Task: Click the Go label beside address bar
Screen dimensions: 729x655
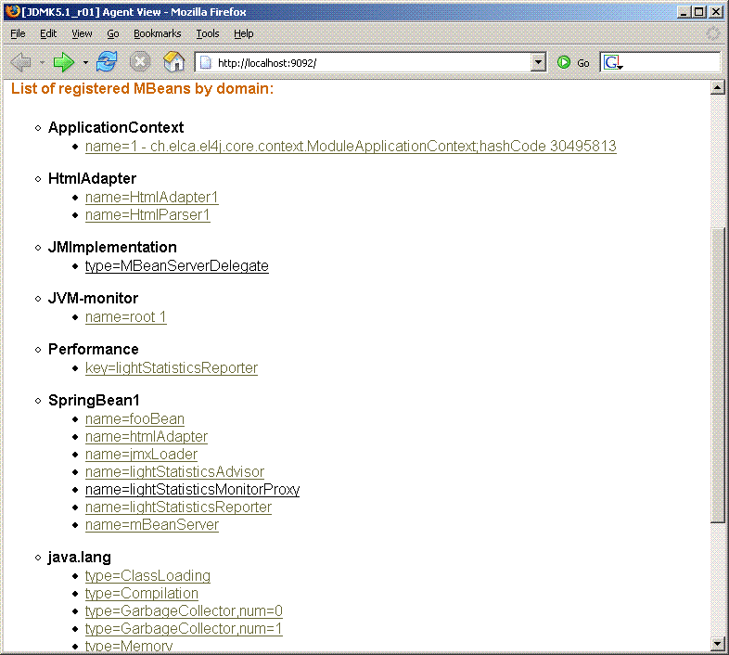Action: (x=583, y=63)
